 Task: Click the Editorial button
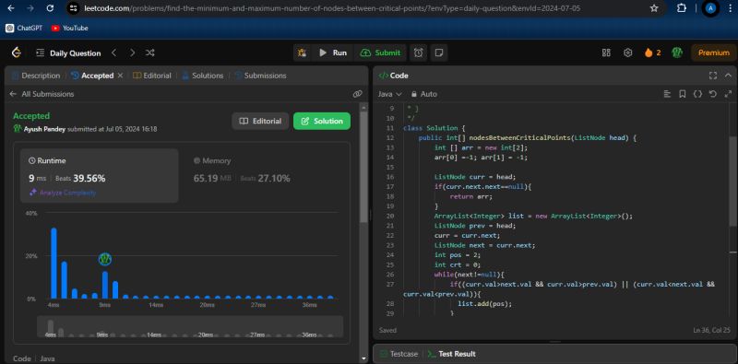260,121
